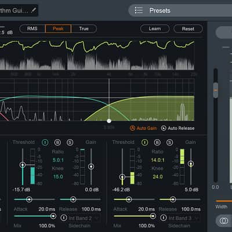Click the 5.0 dB gain value
The image size is (232, 232).
pos(191,190)
